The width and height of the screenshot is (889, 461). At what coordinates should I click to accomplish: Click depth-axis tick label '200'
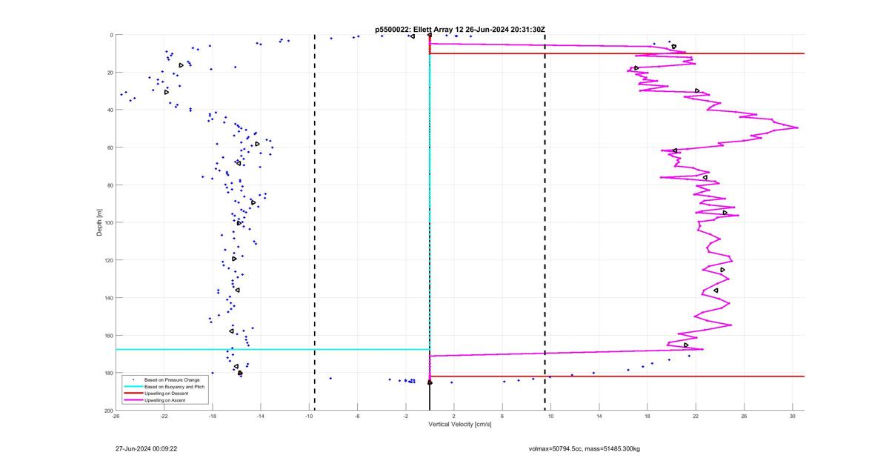109,411
